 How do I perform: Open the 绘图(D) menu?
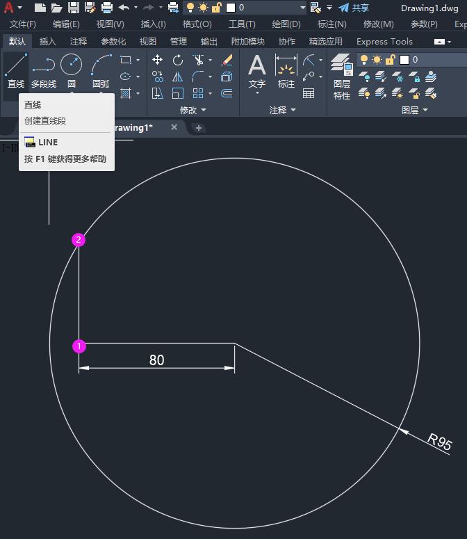click(x=286, y=24)
